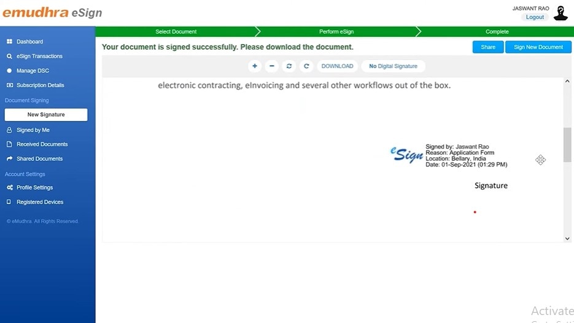Viewport: 574px width, 323px height.
Task: Click the Account Settings section heading
Action: pos(25,174)
